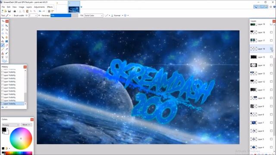The height and width of the screenshot is (155, 276).
Task: Select the Shapes tool
Action: [4, 61]
